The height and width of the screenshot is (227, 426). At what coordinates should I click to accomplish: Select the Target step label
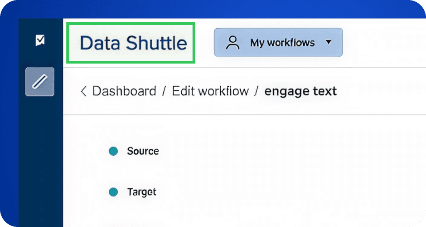point(141,192)
